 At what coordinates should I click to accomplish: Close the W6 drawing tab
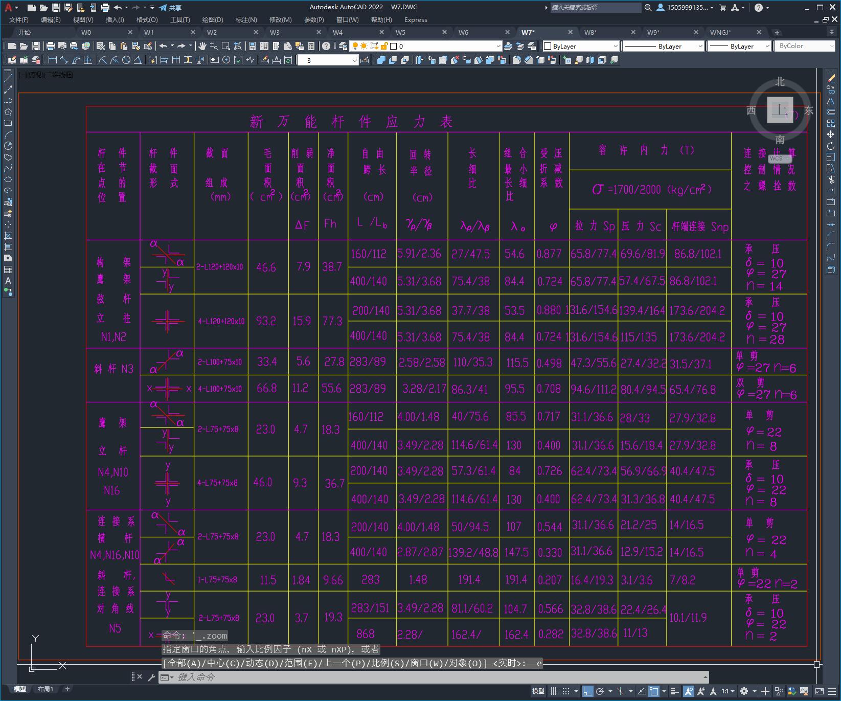point(507,32)
